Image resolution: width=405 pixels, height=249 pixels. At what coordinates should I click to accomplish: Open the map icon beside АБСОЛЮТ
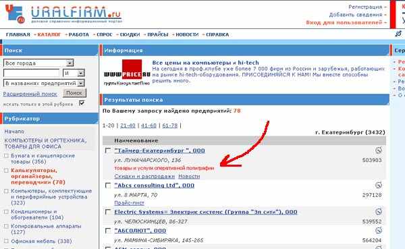pos(379,230)
